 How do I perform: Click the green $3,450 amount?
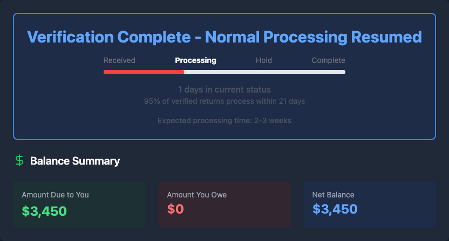[44, 211]
